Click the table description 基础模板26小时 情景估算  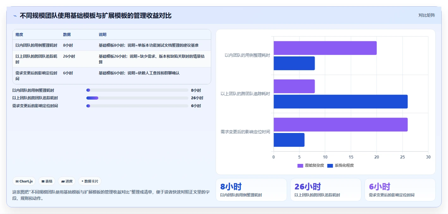tap(151, 59)
